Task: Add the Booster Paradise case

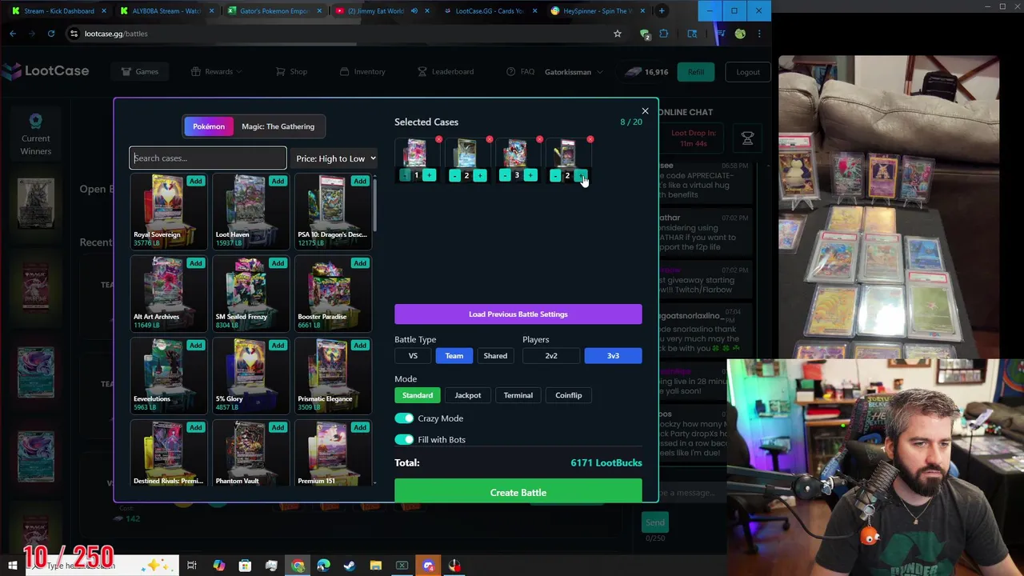Action: [359, 263]
